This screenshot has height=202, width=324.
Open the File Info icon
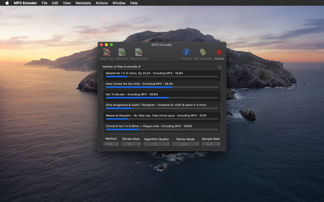186,52
